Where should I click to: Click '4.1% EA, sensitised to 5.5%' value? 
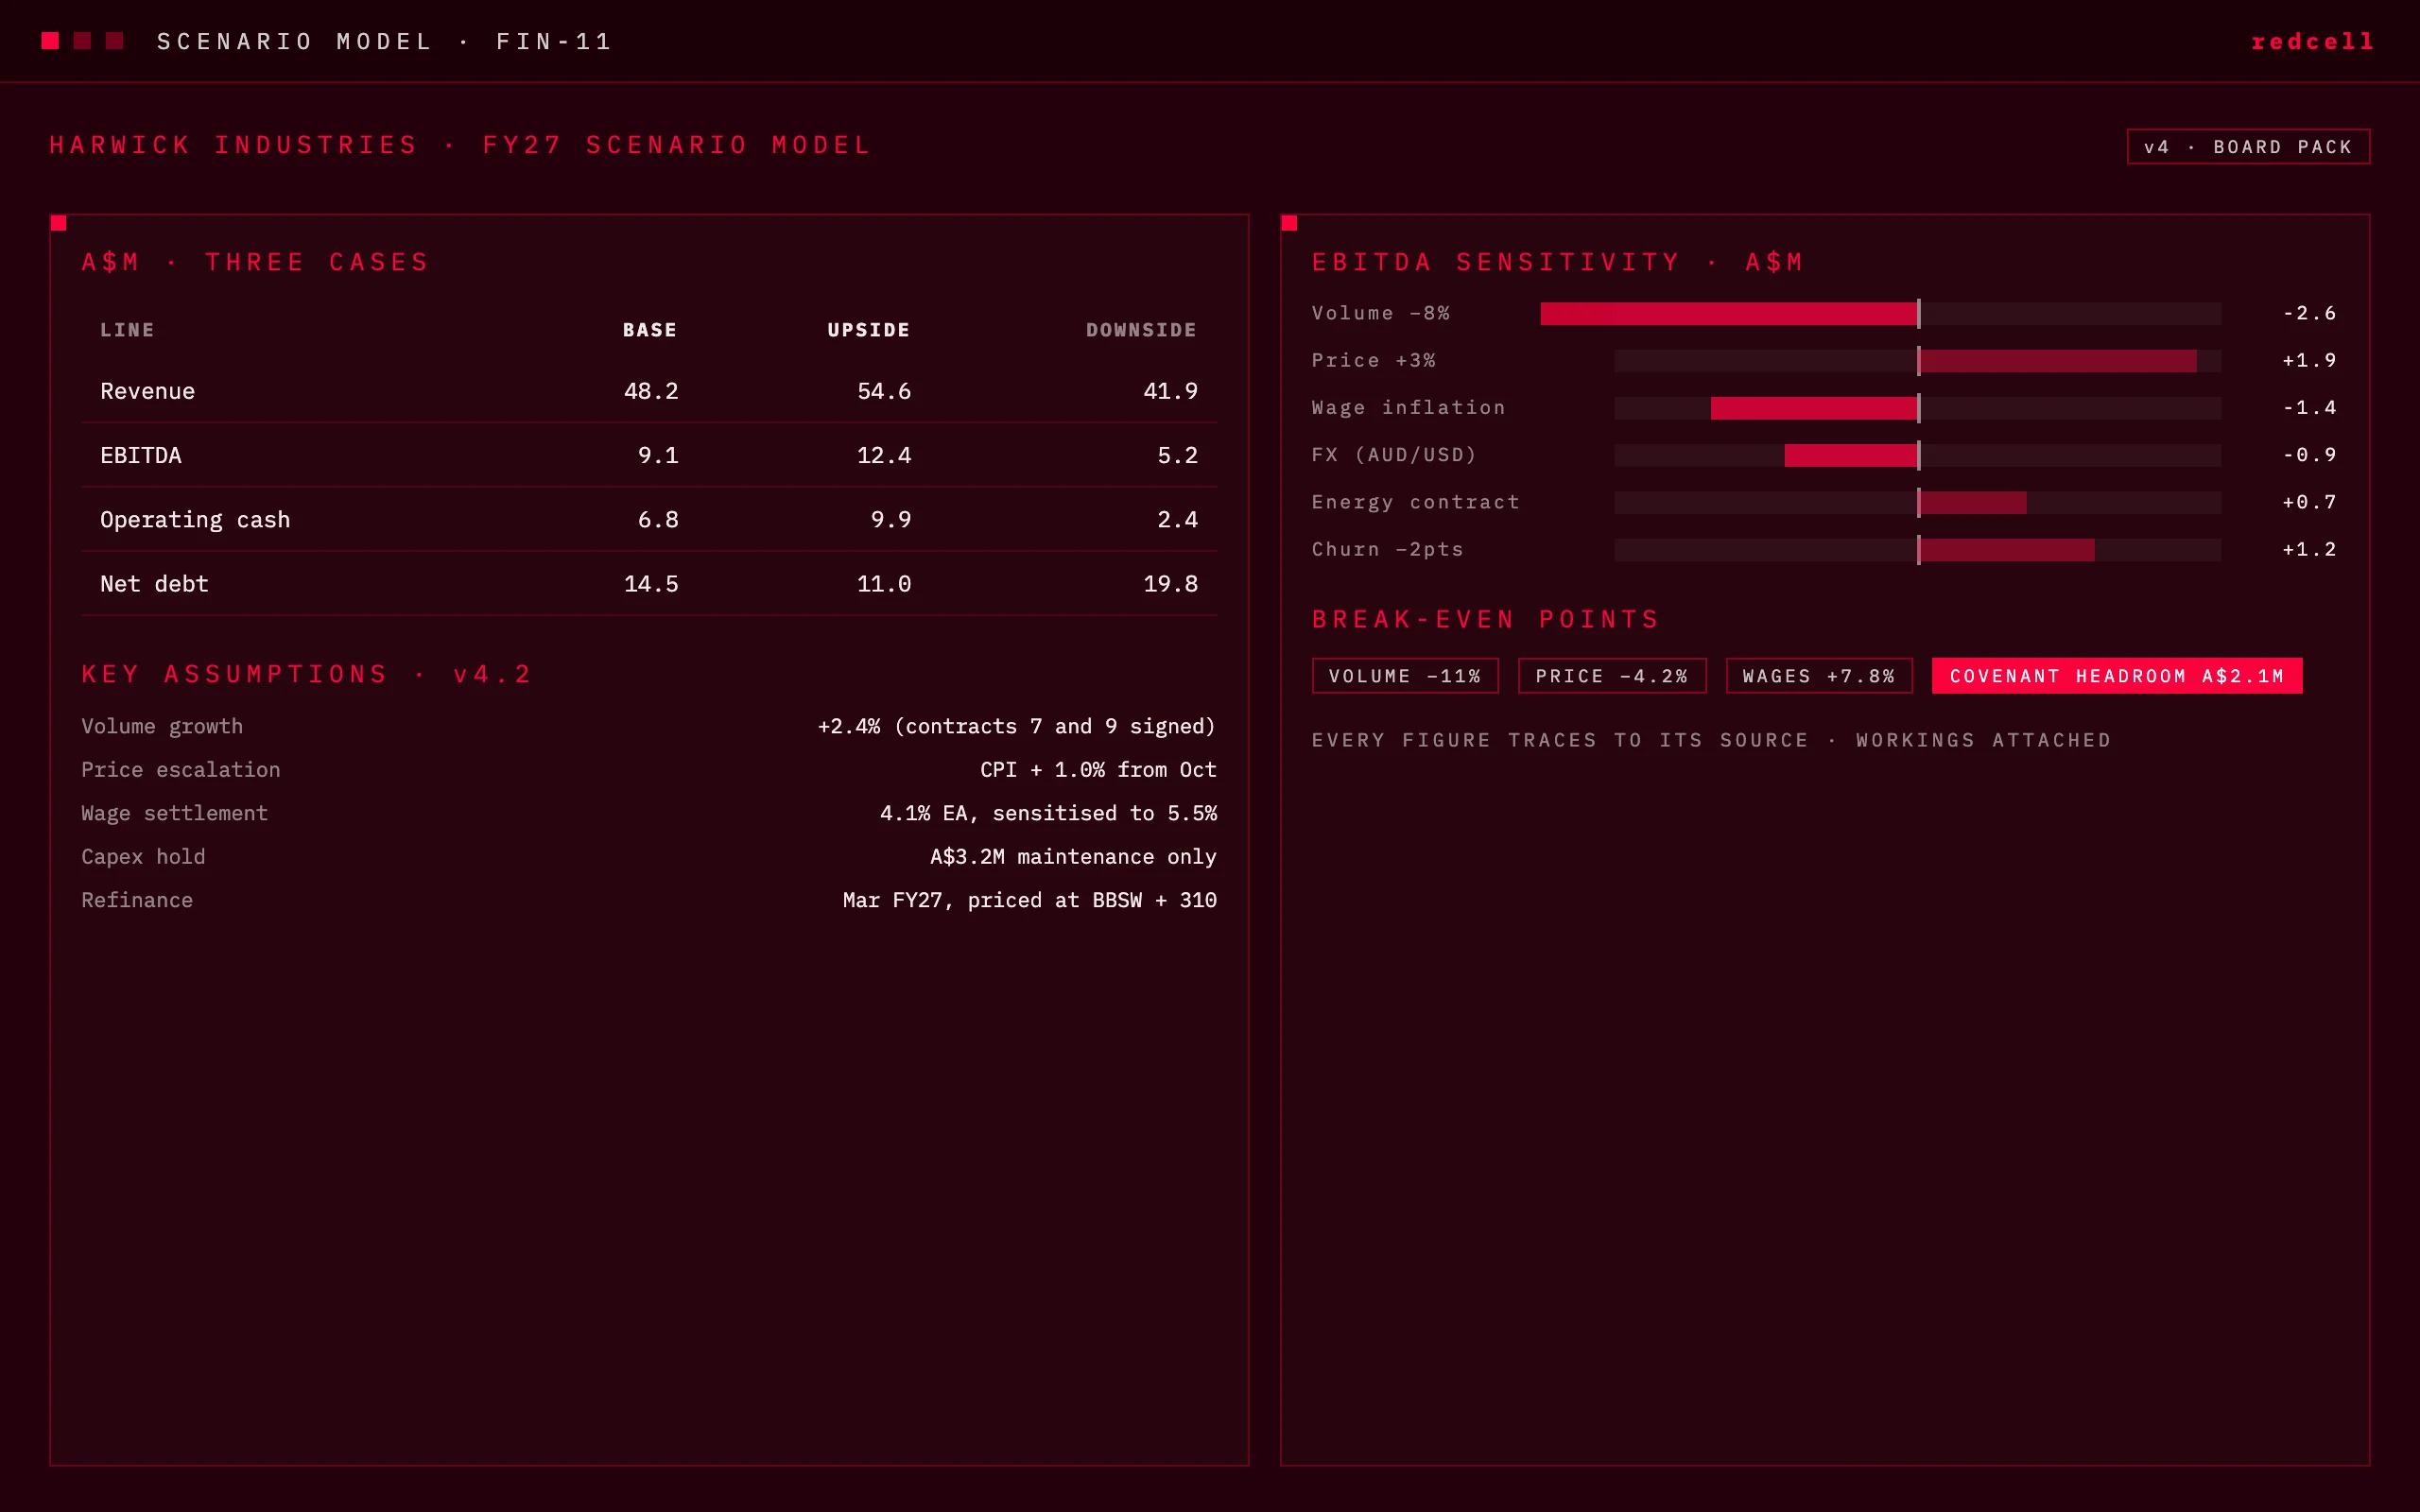tap(1048, 814)
